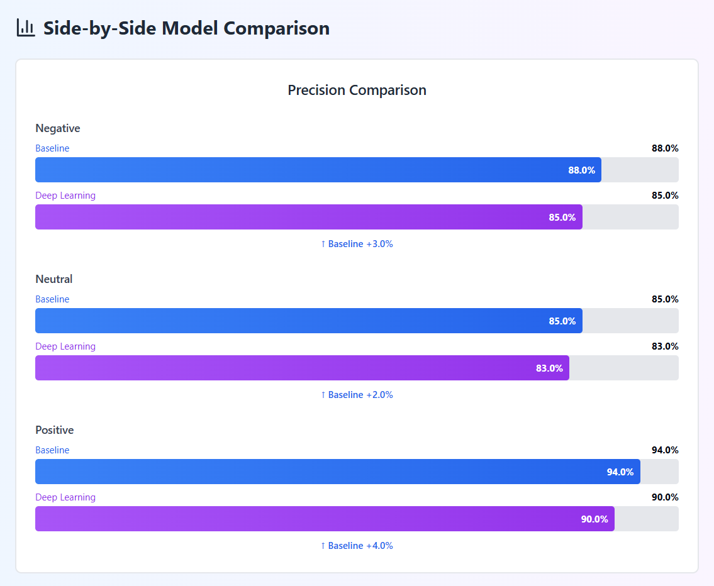
Task: Click the Positive Baseline 94.0% blue bar
Action: click(x=337, y=472)
